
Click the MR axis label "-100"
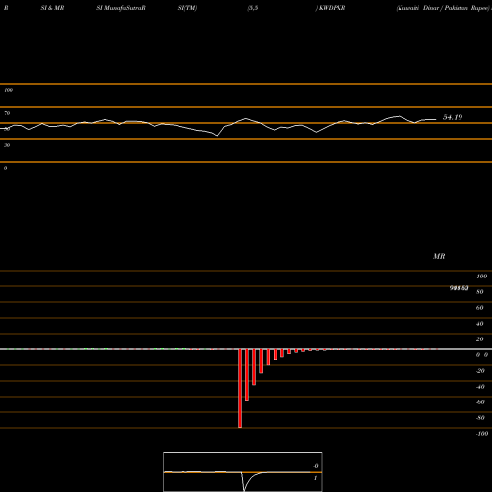click(482, 434)
